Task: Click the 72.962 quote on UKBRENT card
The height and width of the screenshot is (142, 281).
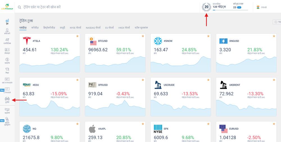Action: (x=226, y=94)
